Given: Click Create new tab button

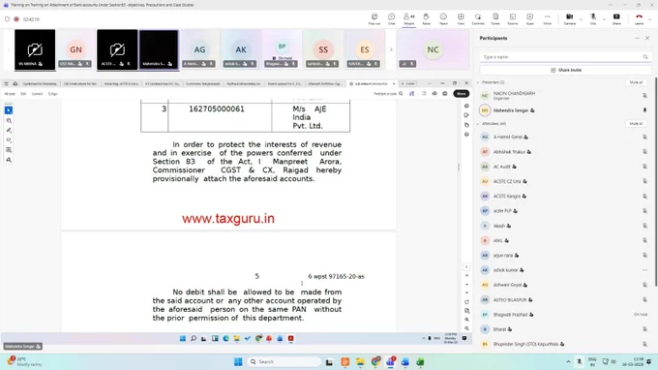Looking at the screenshot, I should pos(408,83).
